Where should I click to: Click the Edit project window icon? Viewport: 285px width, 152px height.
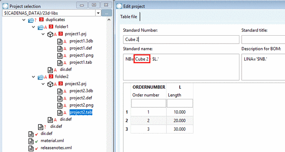pyautogui.click(x=119, y=6)
